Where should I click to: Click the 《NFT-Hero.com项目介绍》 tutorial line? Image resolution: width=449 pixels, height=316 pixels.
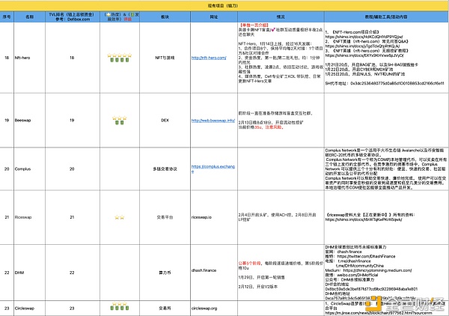(x=352, y=32)
